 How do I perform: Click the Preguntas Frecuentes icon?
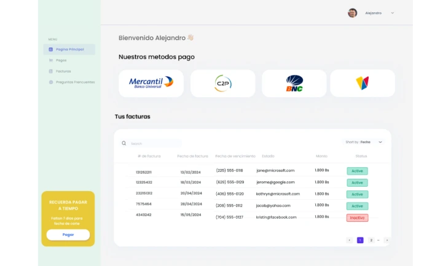[x=50, y=82]
